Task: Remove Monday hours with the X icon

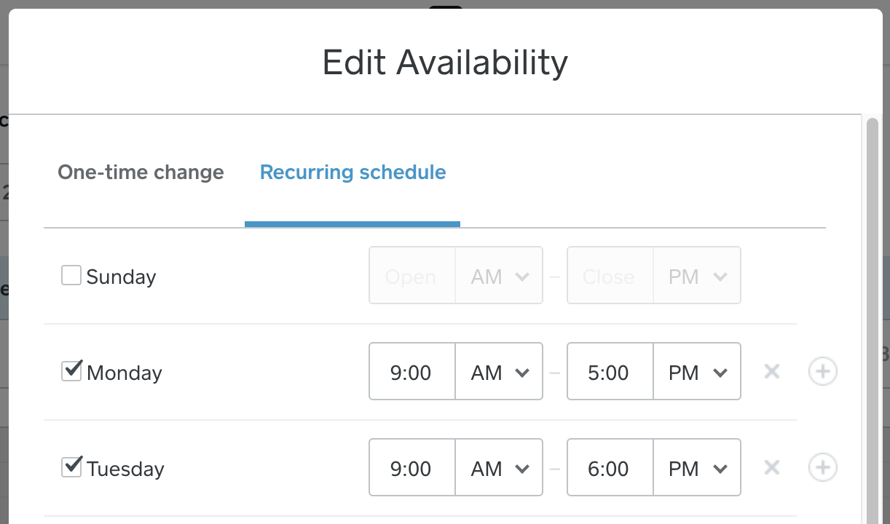Action: (x=772, y=372)
